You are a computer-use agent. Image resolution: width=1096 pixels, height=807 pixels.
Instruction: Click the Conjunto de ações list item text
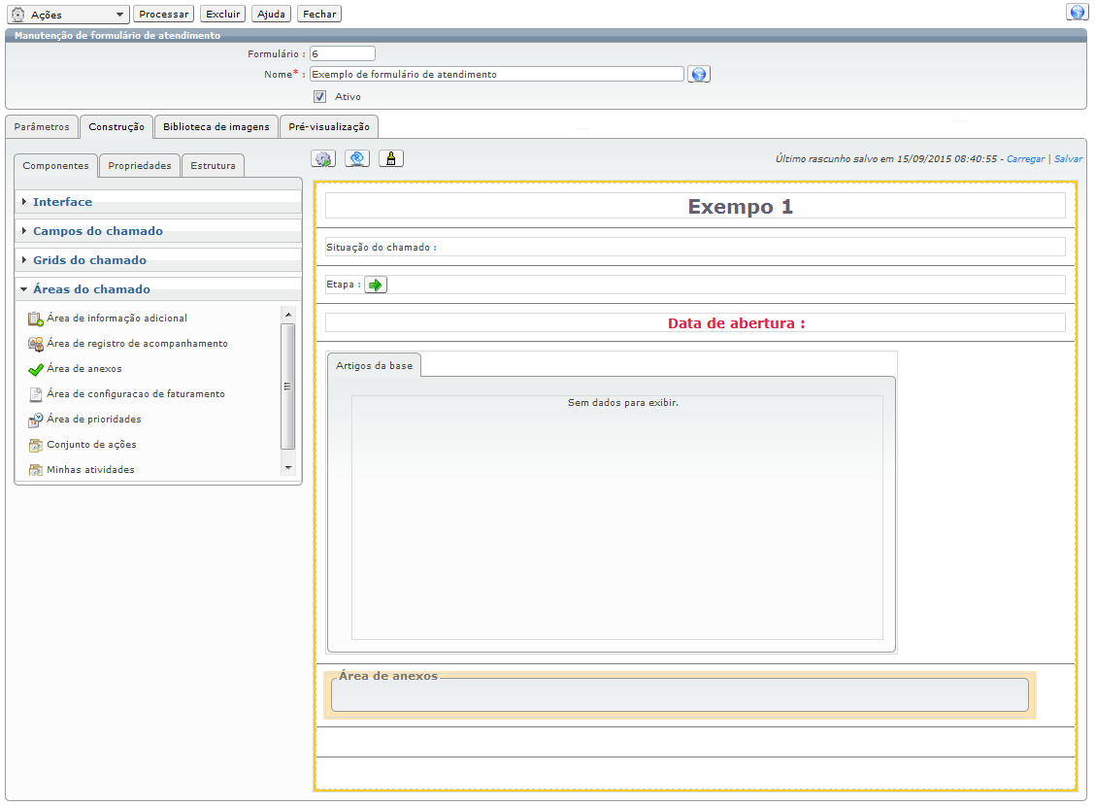91,444
